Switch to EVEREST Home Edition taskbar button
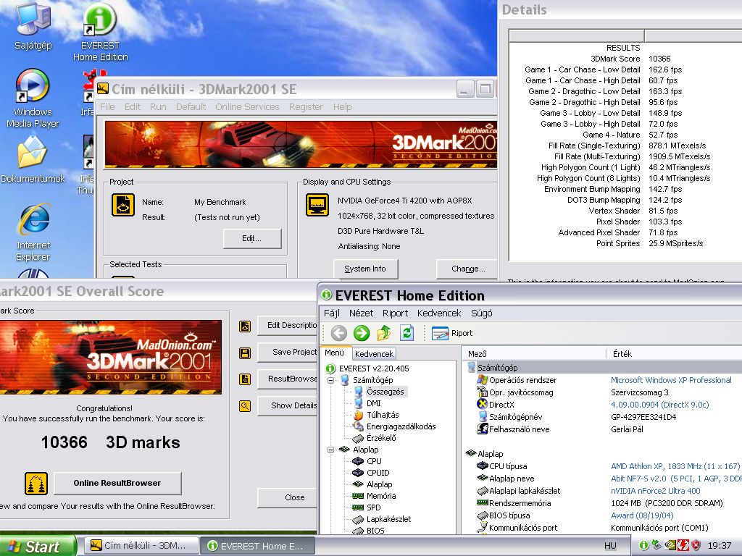This screenshot has width=742, height=556. coord(258,546)
